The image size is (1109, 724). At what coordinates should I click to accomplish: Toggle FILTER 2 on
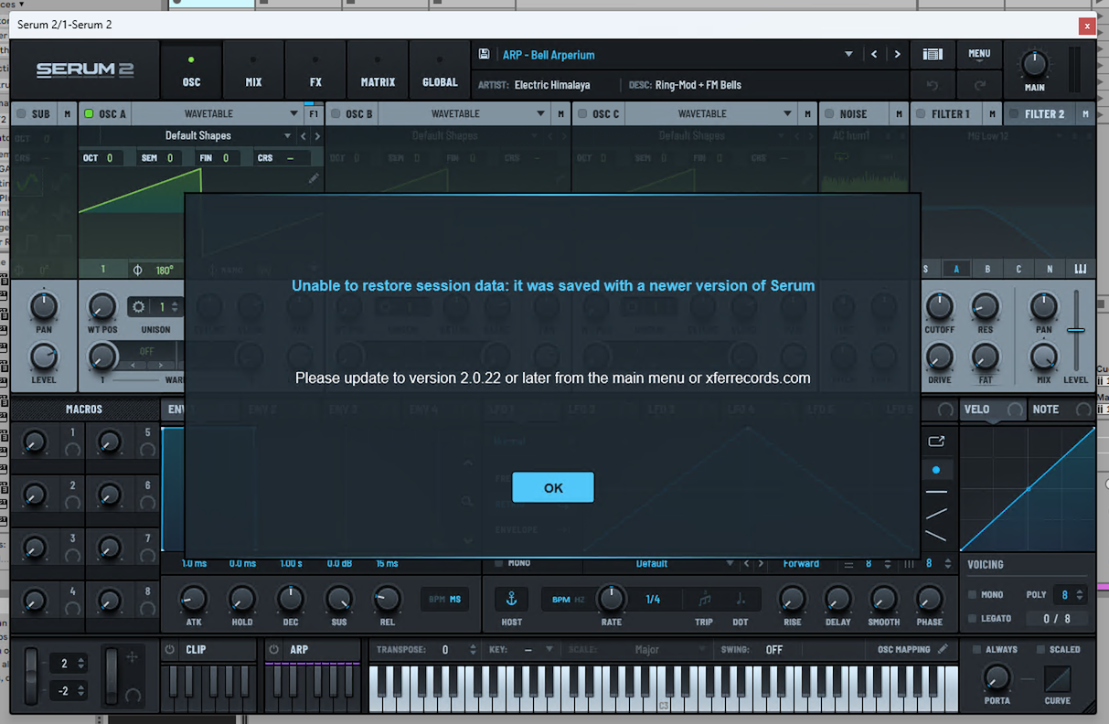coord(1014,114)
